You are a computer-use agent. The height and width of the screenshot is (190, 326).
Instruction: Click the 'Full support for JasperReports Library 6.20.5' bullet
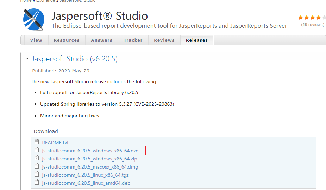tap(89, 92)
